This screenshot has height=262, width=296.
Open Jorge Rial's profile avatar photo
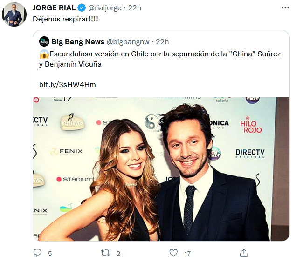pyautogui.click(x=14, y=14)
